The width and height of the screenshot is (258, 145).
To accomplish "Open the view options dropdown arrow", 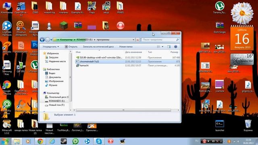I will tap(162, 47).
